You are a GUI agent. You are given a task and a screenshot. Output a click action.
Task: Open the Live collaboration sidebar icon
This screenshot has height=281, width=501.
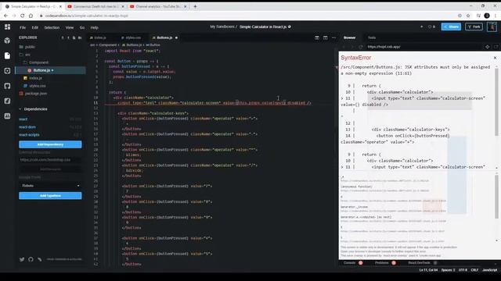click(7, 116)
